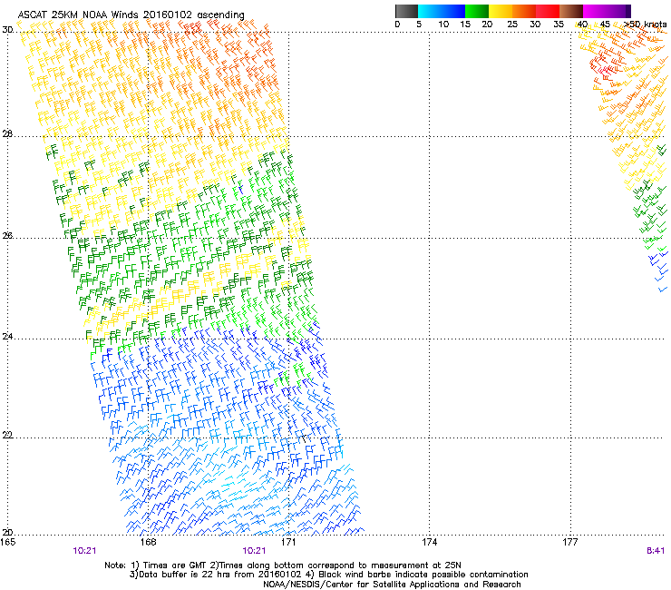The width and height of the screenshot is (671, 590).
Task: Click the '165' longitude axis label
Action: pos(8,542)
